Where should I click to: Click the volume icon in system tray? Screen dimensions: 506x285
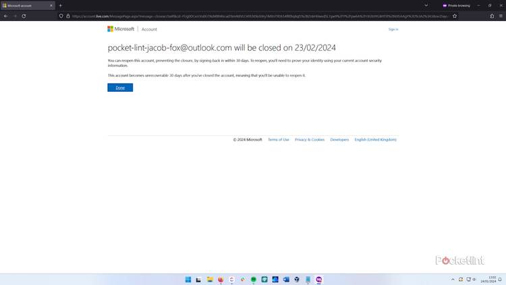[474, 280]
